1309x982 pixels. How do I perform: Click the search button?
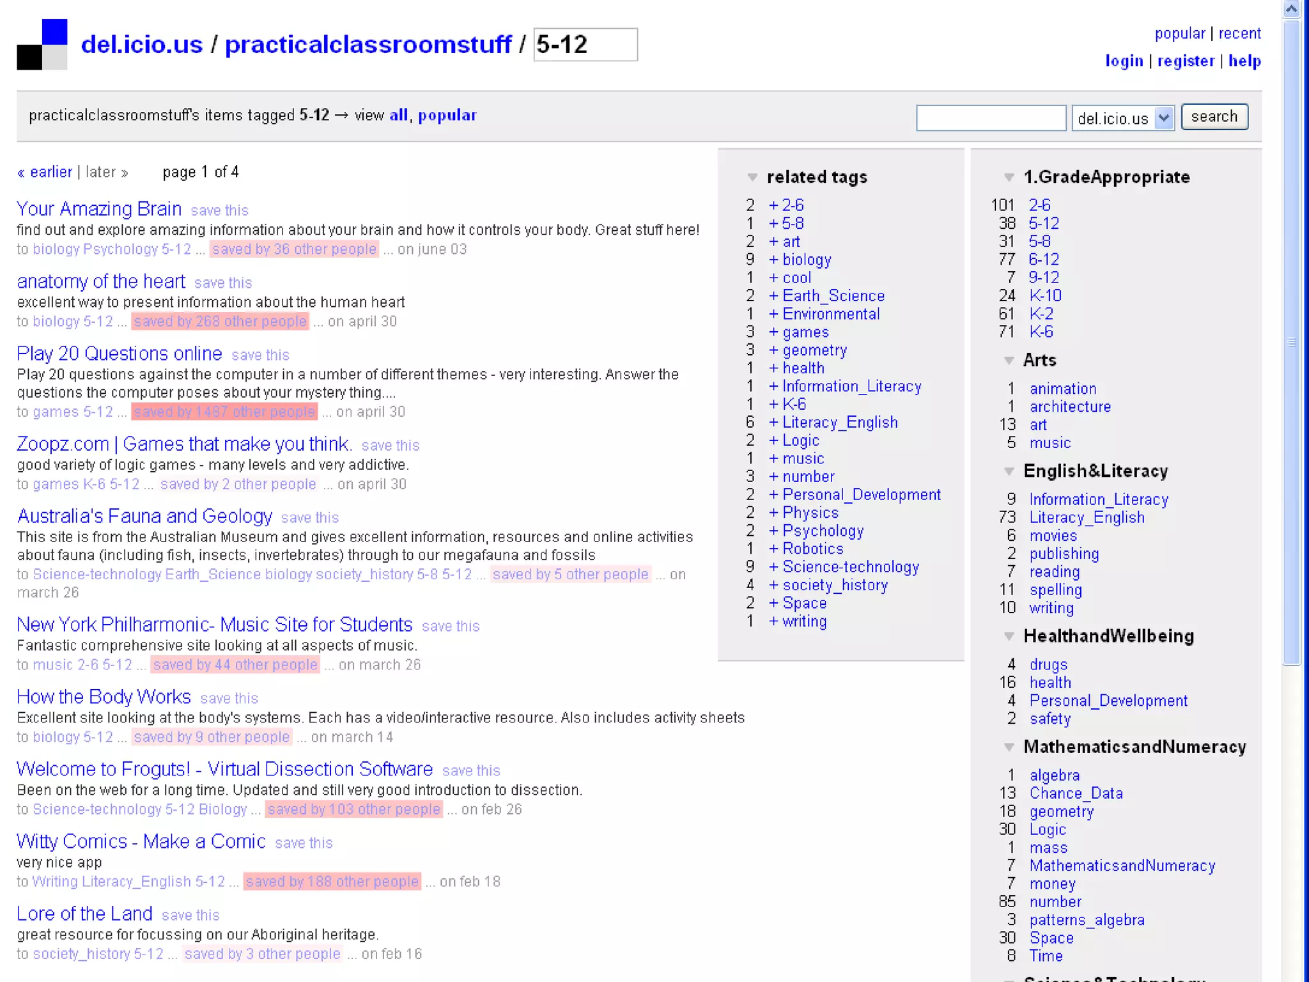[x=1214, y=116]
